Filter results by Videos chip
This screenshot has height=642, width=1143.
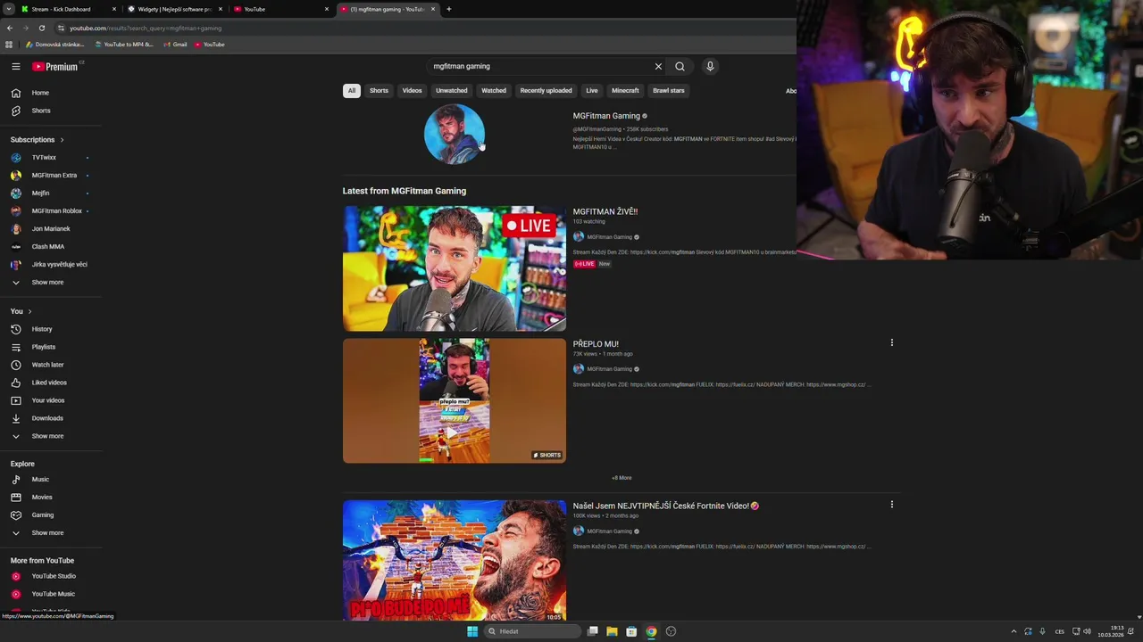pyautogui.click(x=412, y=90)
